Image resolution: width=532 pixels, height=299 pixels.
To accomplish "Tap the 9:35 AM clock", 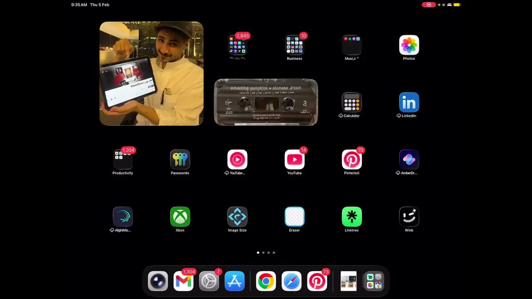I will (x=79, y=5).
